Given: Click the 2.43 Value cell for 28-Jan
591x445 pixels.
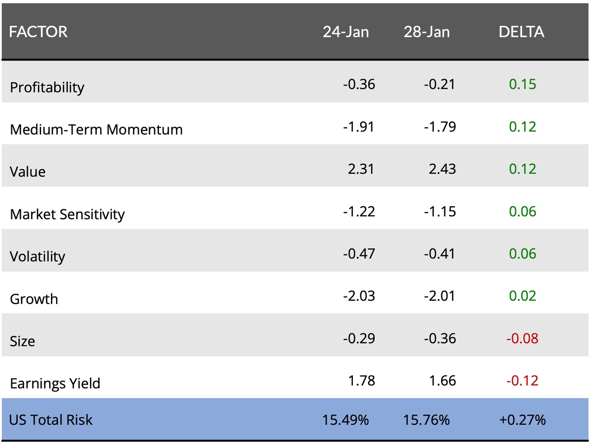Looking at the screenshot, I should click(x=442, y=169).
